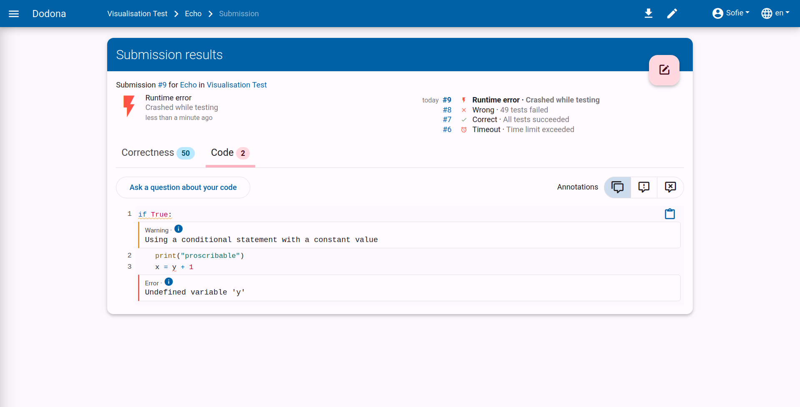Go to Dodona home
The width and height of the screenshot is (800, 407).
[49, 14]
